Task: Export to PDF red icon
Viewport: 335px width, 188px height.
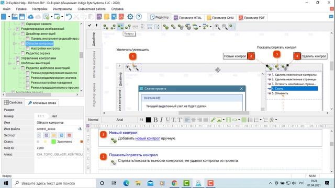Action: click(121, 17)
